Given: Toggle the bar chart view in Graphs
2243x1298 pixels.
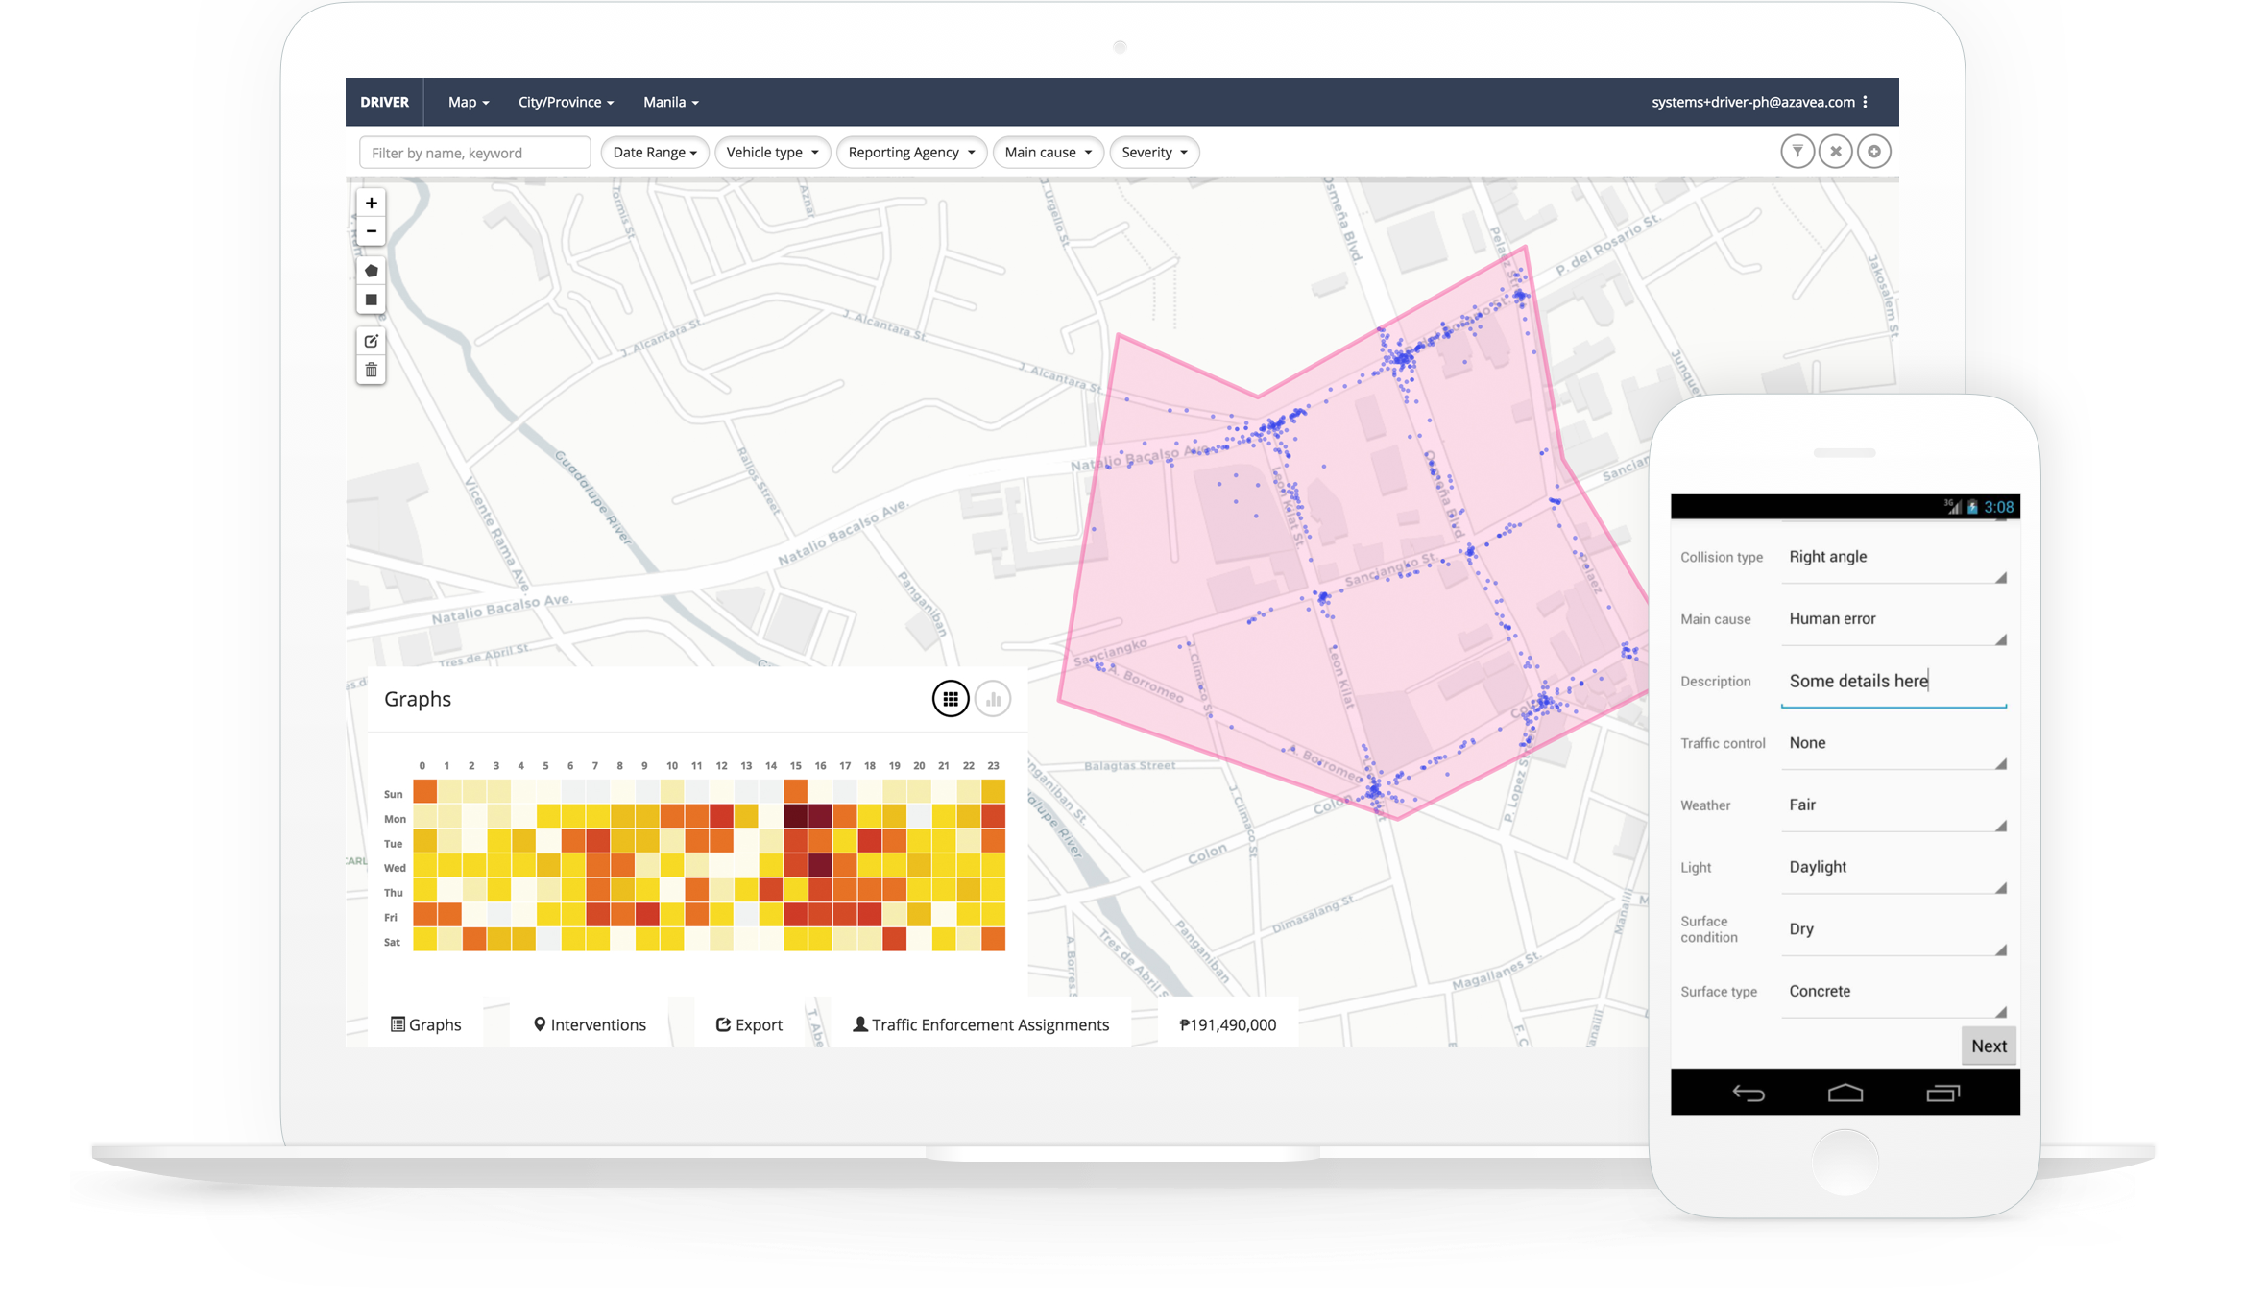Looking at the screenshot, I should (994, 698).
